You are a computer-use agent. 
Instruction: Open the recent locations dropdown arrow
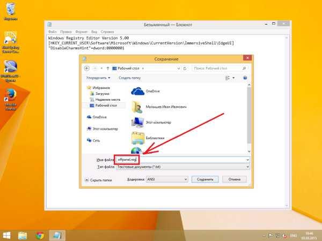pos(101,68)
